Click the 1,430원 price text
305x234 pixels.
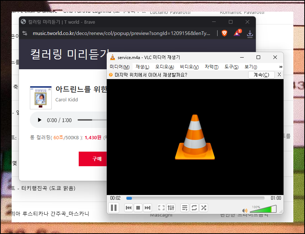[x=93, y=138]
